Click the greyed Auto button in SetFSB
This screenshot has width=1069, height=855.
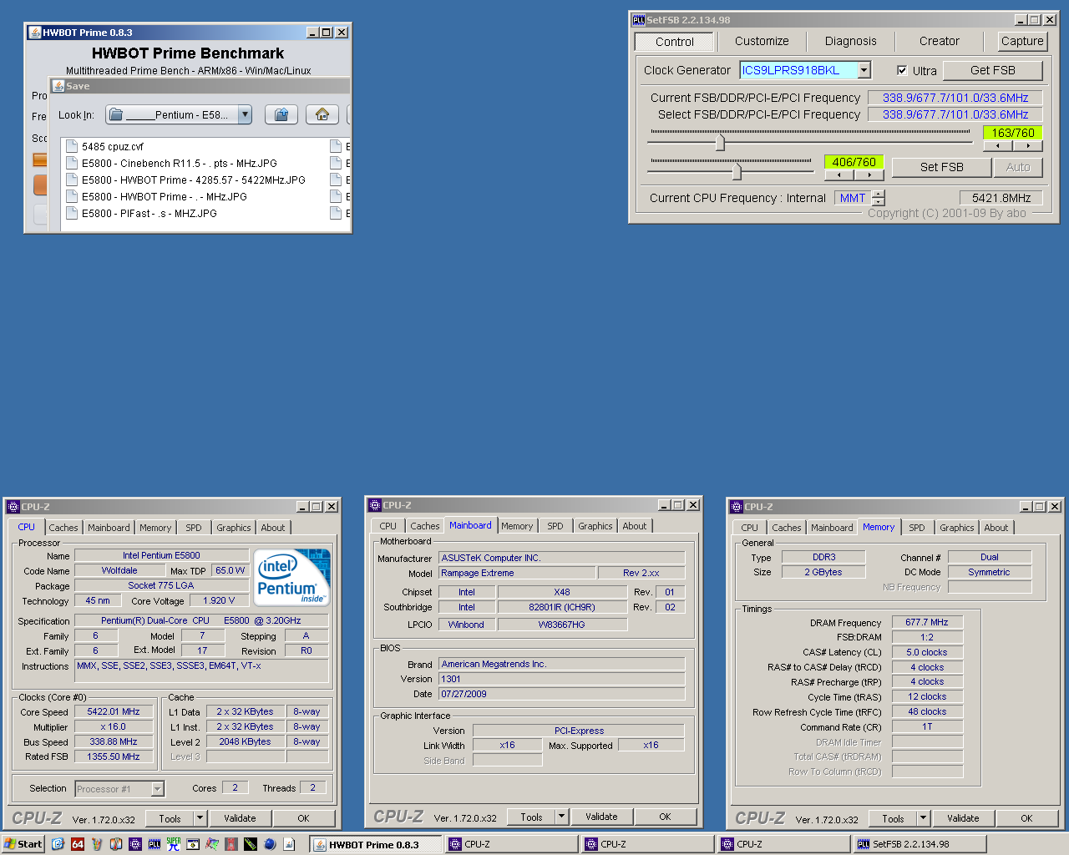tap(1017, 167)
